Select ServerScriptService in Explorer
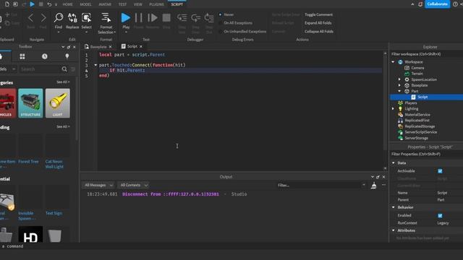The height and width of the screenshot is (260, 463). 420,132
